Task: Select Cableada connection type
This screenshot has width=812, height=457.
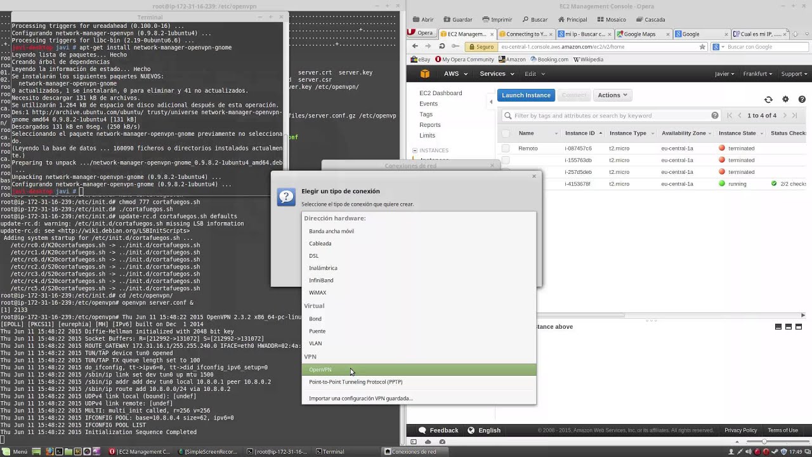Action: (419, 244)
